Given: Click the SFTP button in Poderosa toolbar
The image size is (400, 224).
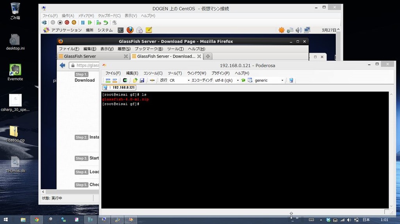Looking at the screenshot, I should (108, 80).
